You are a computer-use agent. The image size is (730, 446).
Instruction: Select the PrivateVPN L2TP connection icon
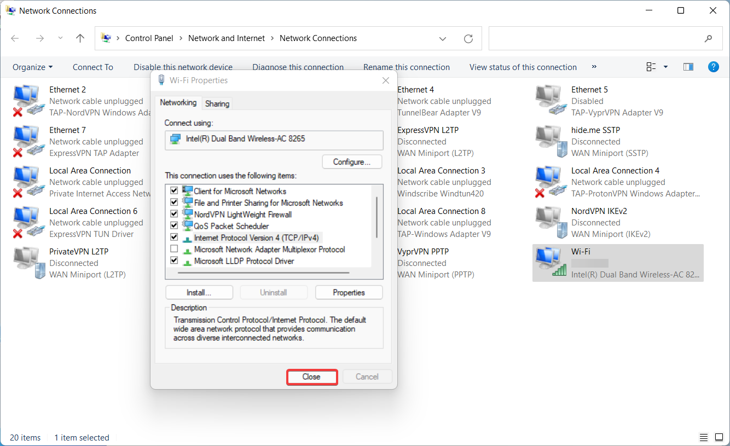tap(27, 263)
